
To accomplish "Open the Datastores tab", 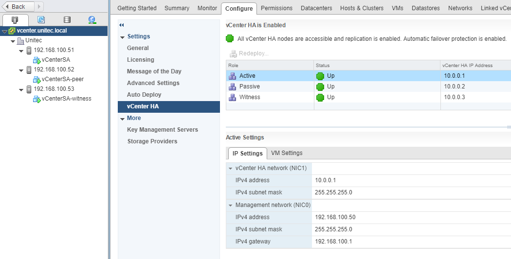I will point(426,8).
